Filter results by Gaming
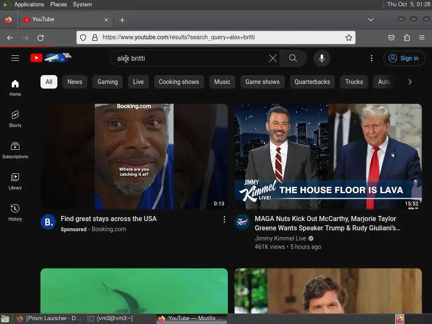This screenshot has width=432, height=324. (x=108, y=82)
